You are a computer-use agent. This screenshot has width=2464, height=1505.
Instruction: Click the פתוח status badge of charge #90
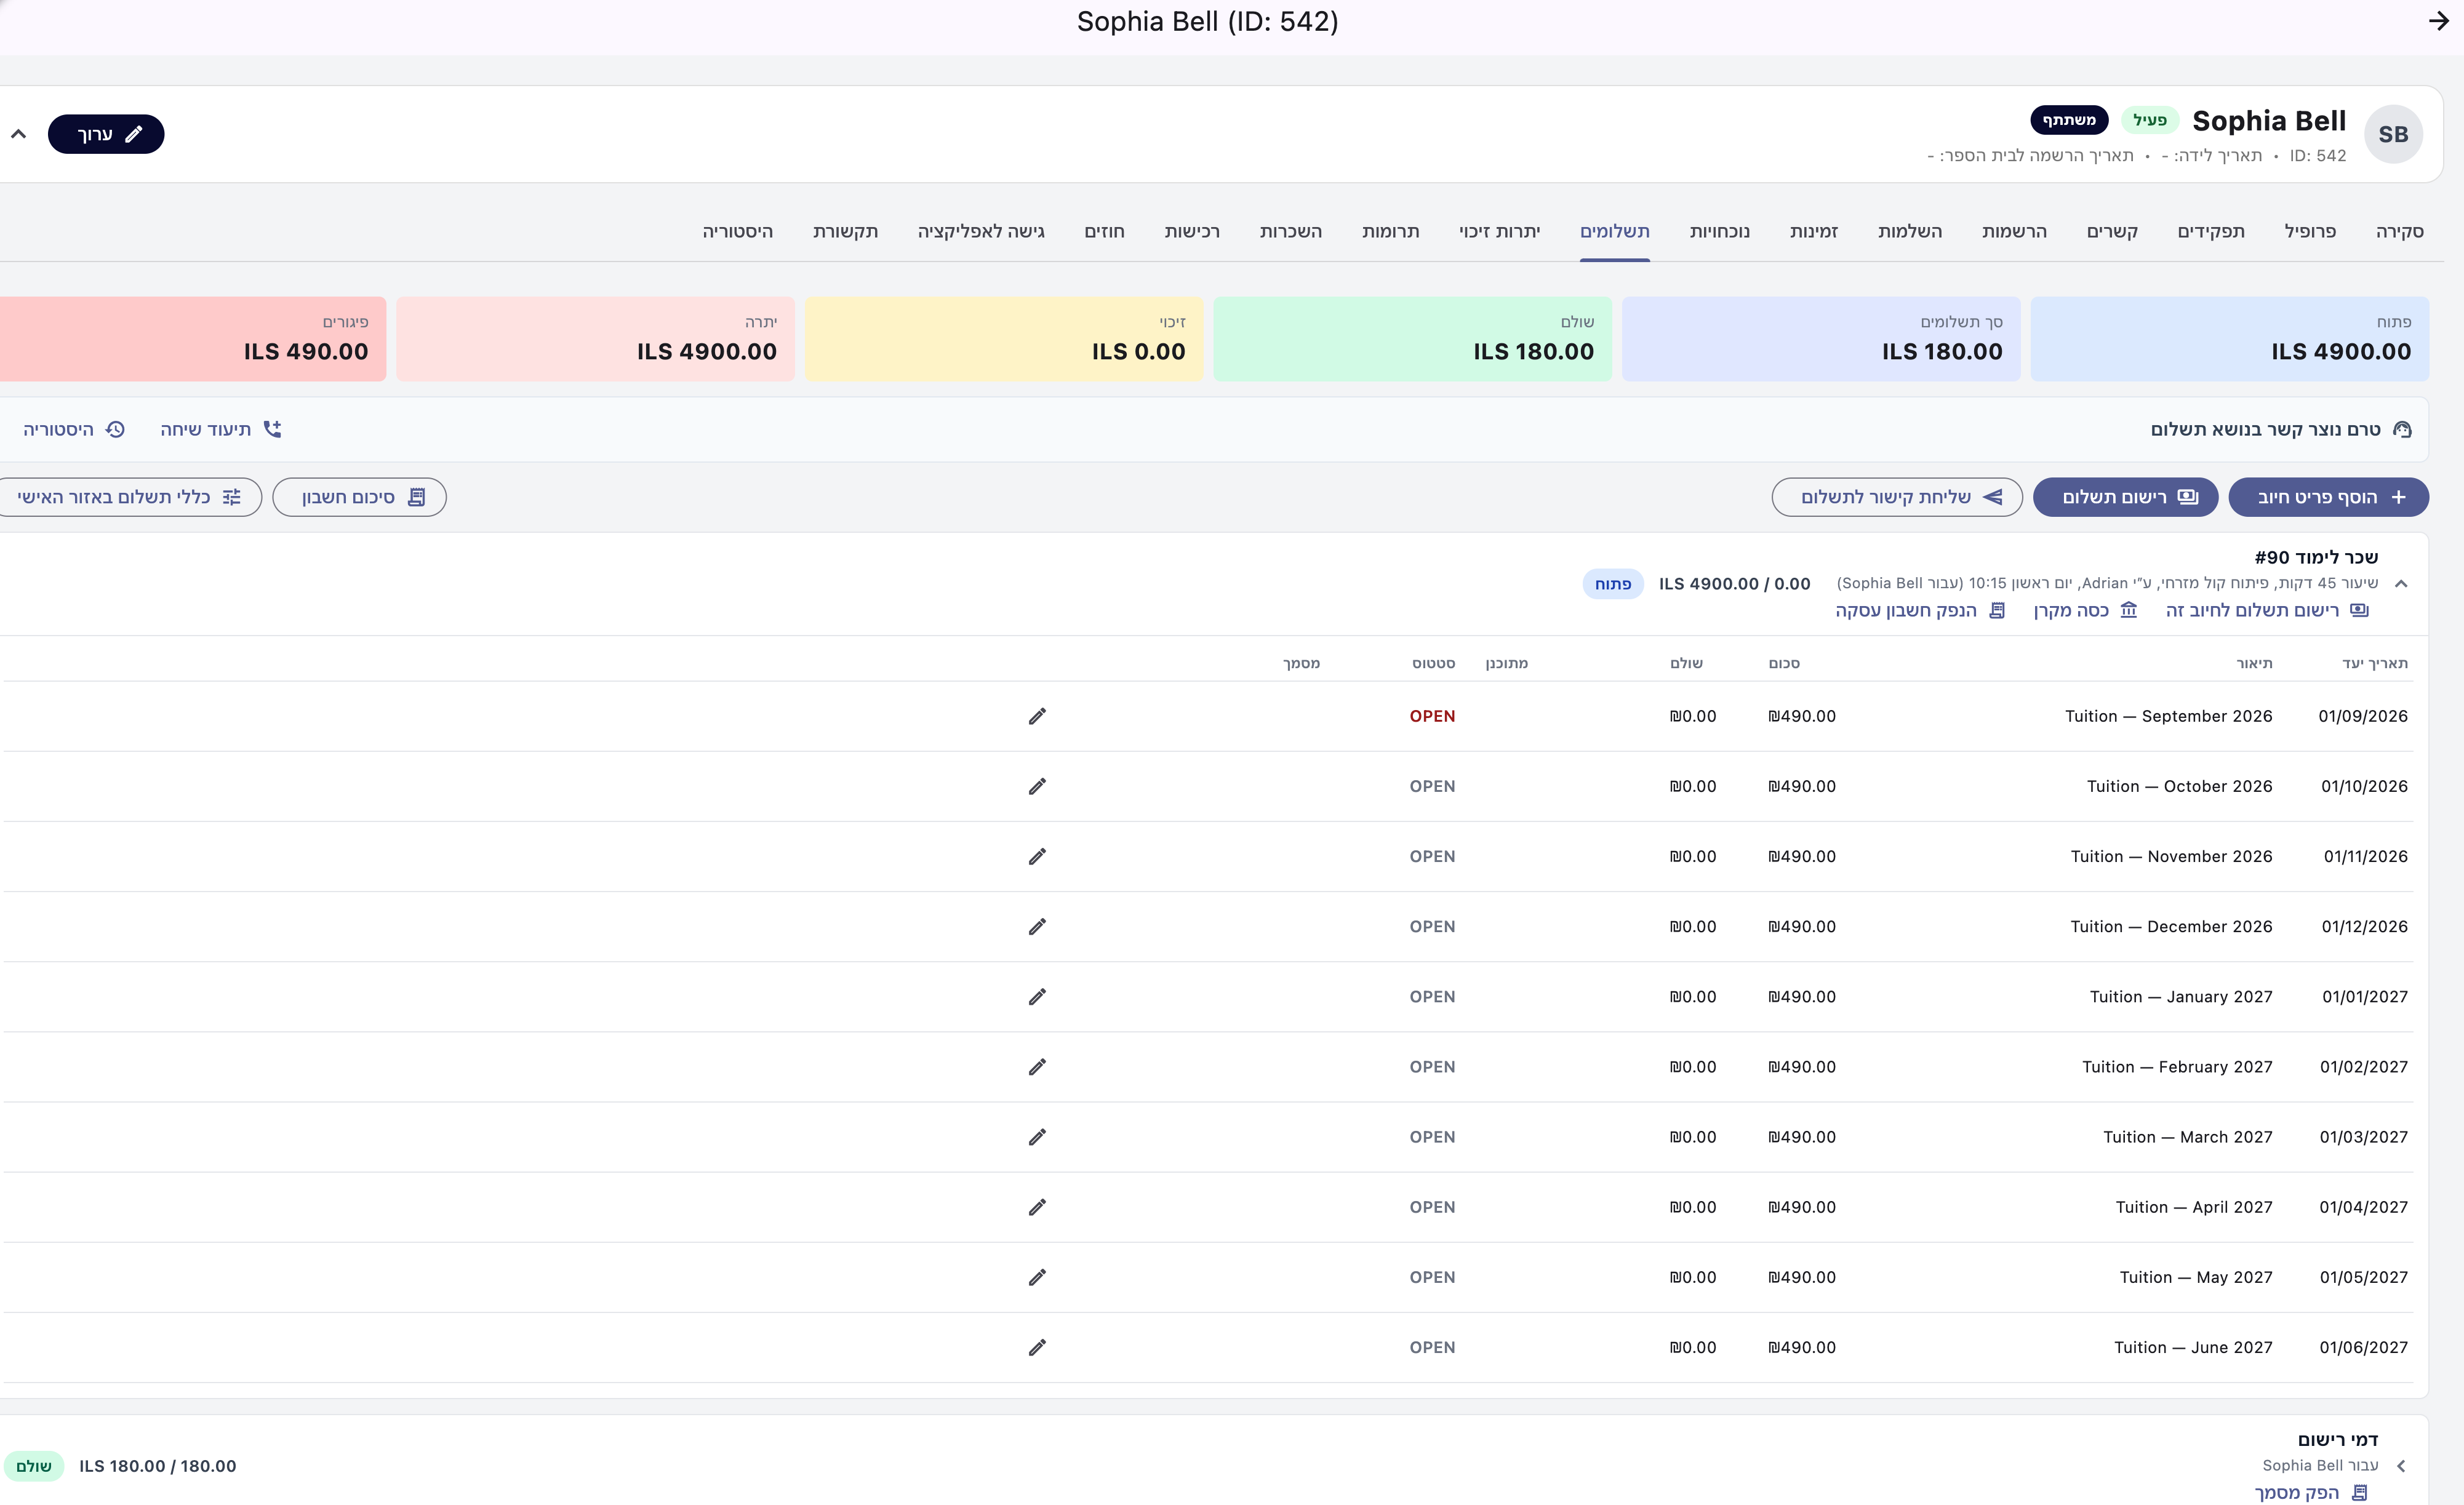(1613, 584)
